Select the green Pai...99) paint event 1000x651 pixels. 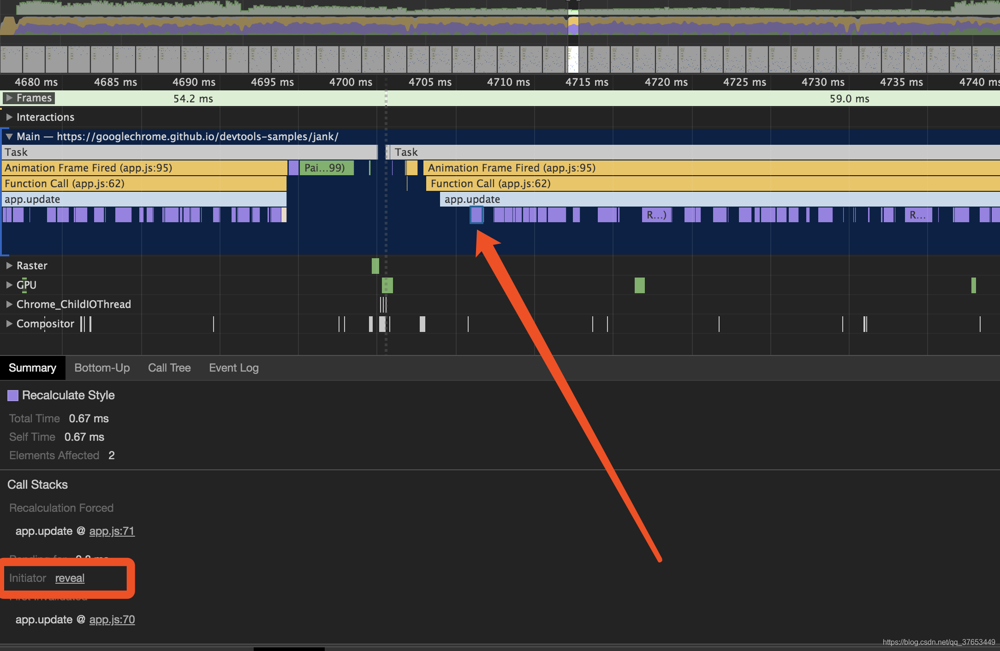pos(327,168)
